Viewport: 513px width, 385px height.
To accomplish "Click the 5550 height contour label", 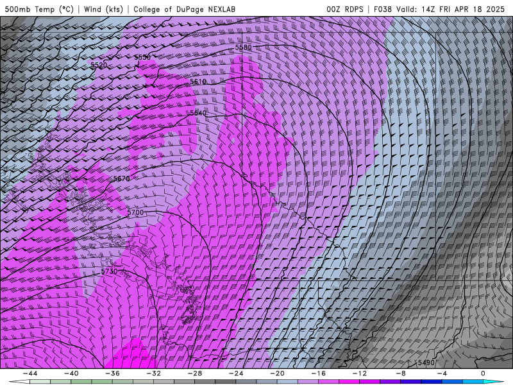I will click(142, 57).
